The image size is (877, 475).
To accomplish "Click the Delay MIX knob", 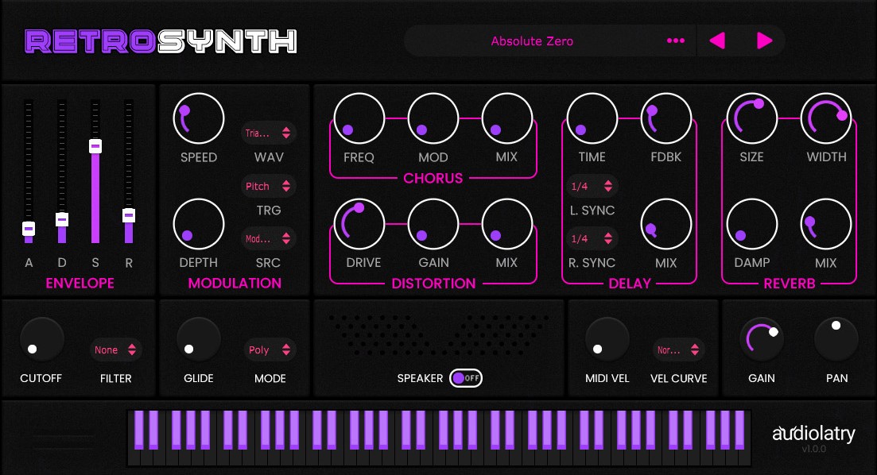I will (x=666, y=224).
